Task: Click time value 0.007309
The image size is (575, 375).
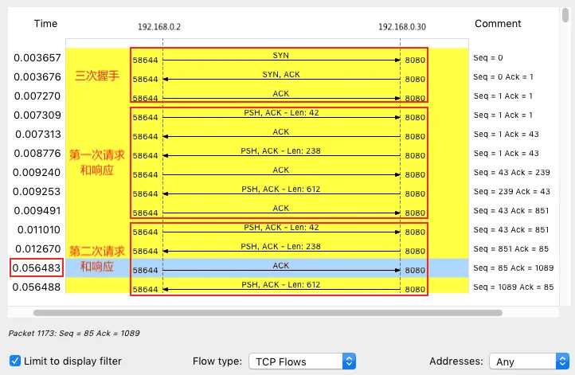Action: coord(37,115)
